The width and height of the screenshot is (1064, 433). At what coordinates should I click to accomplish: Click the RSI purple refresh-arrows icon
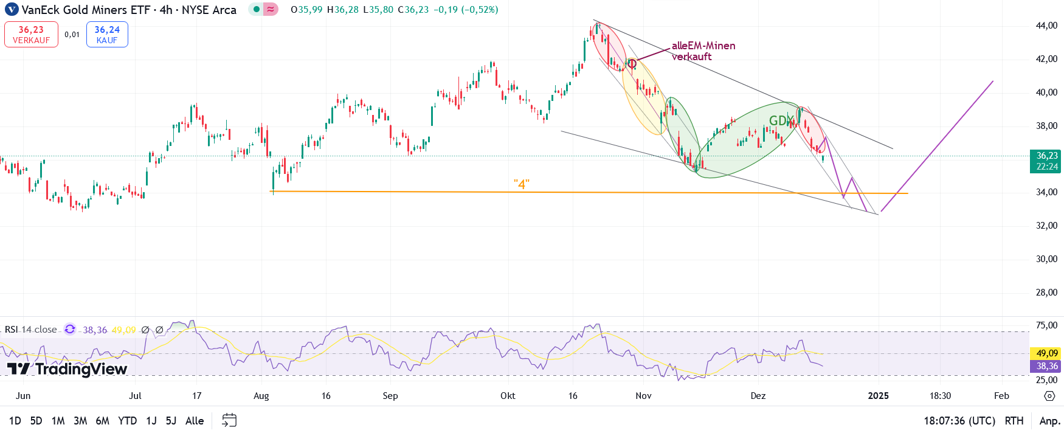pyautogui.click(x=70, y=329)
